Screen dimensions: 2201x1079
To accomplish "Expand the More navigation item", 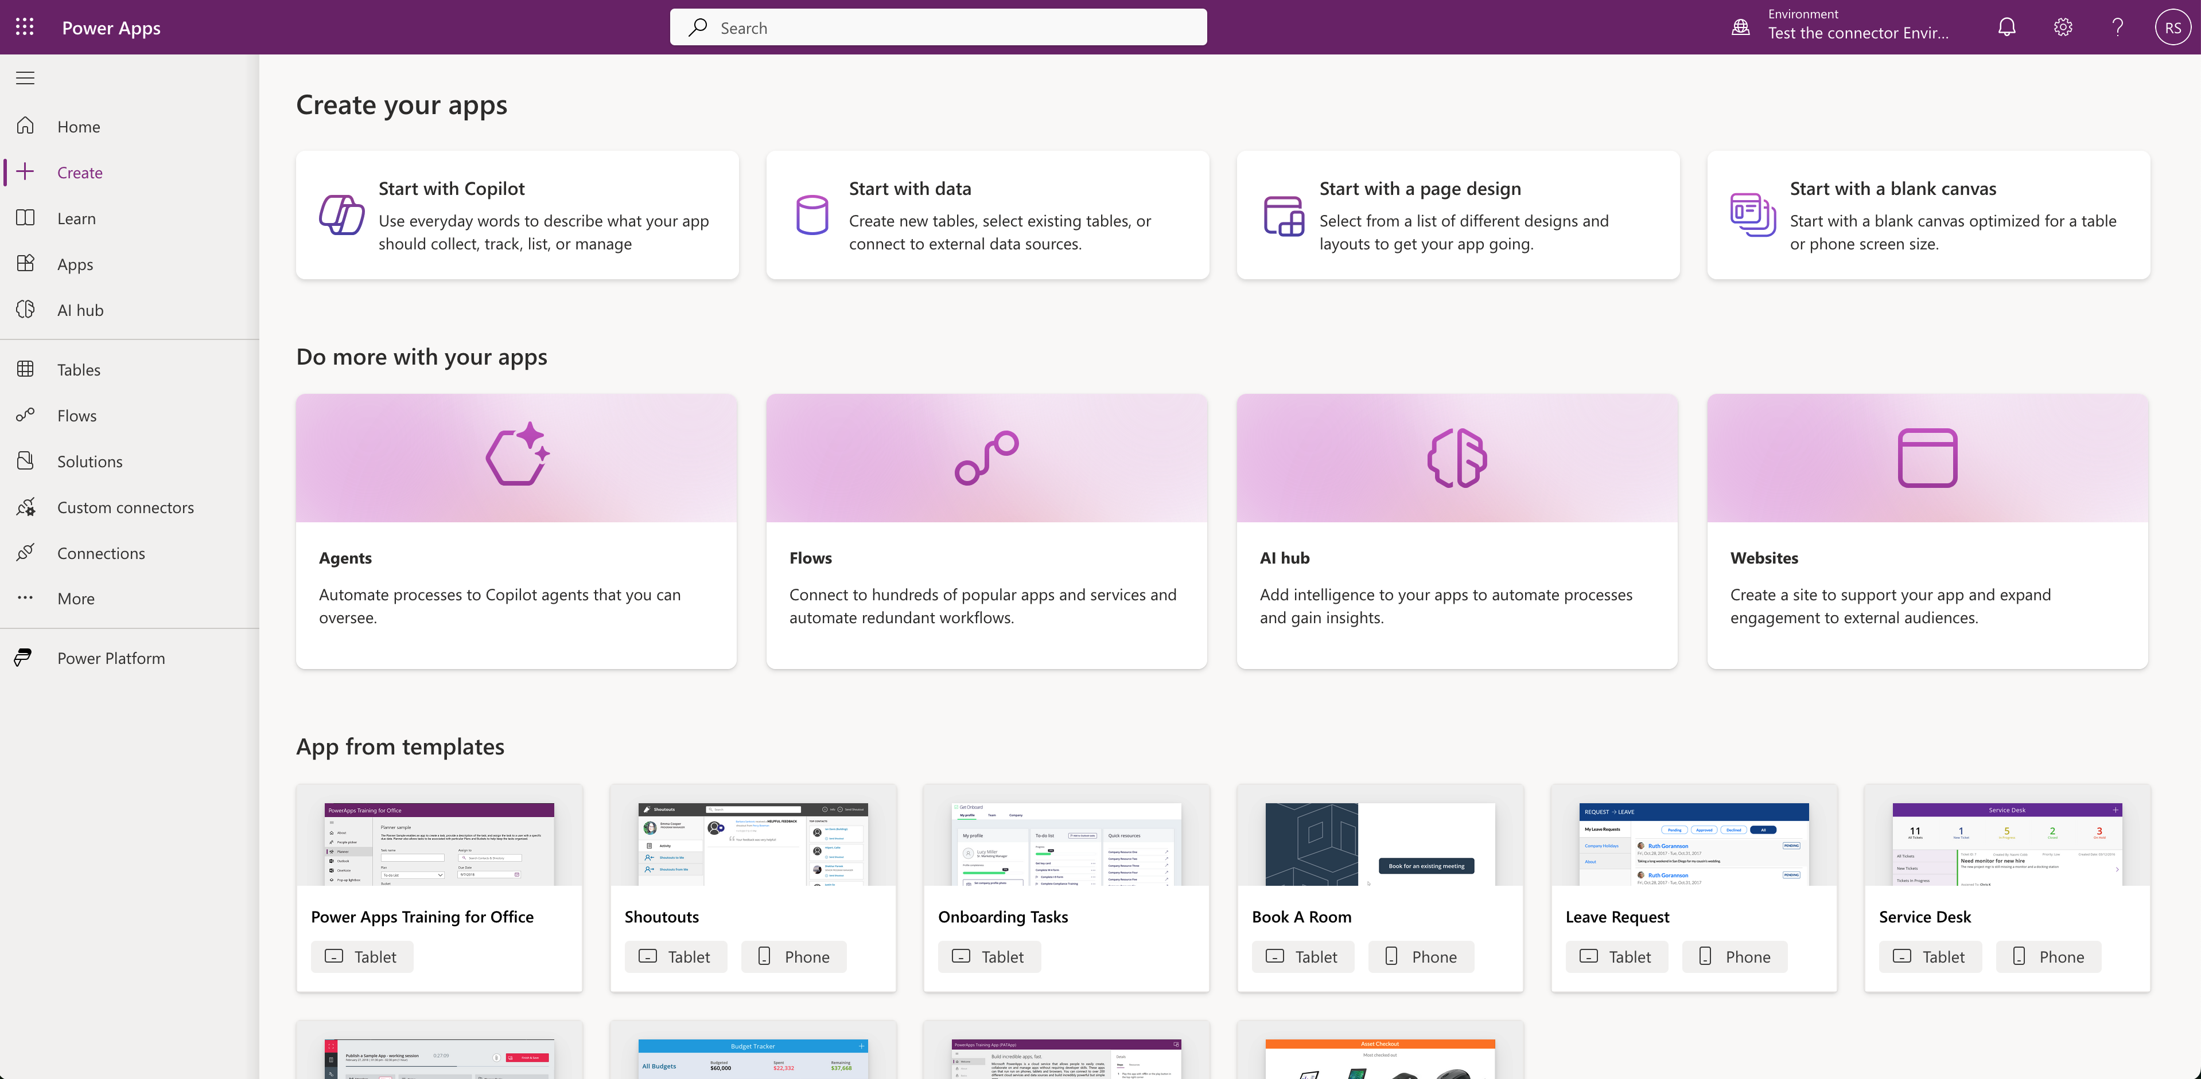I will coord(75,599).
